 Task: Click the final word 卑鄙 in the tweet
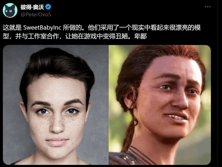click(x=140, y=36)
